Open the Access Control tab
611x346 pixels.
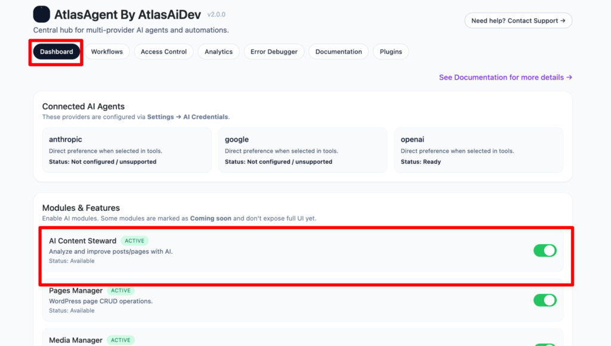click(x=163, y=52)
